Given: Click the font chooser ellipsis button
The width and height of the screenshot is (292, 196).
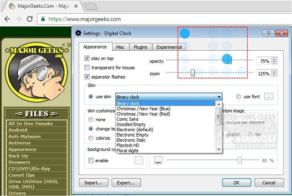Looking at the screenshot, I should pos(269,96).
